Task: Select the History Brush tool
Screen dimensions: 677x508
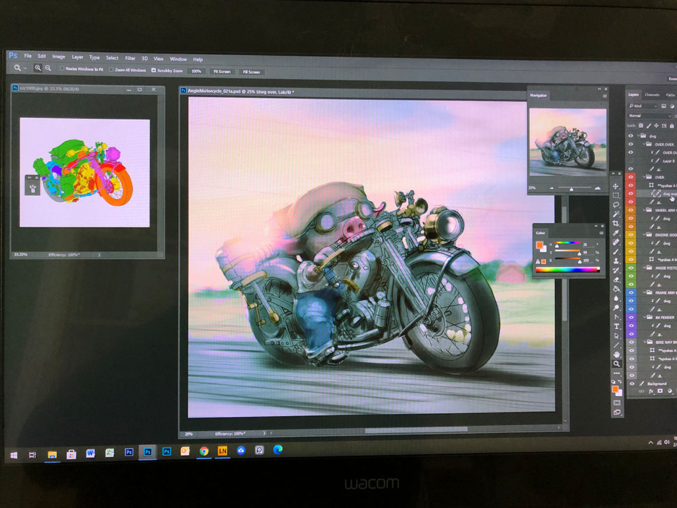Action: click(616, 270)
